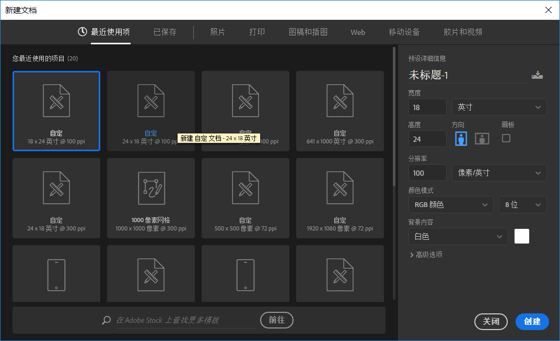This screenshot has width=560, height=341.
Task: Choose the 1000 像素网格 preset
Action: coord(151,198)
